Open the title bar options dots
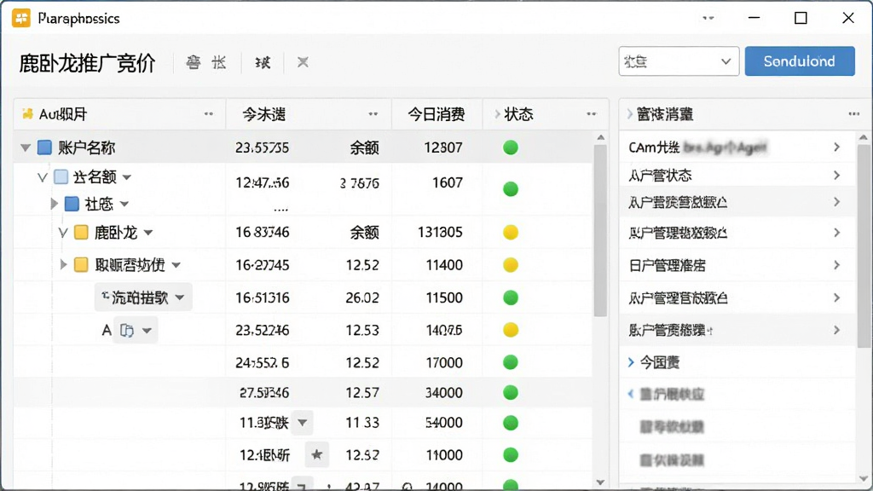873x491 pixels. coord(708,18)
